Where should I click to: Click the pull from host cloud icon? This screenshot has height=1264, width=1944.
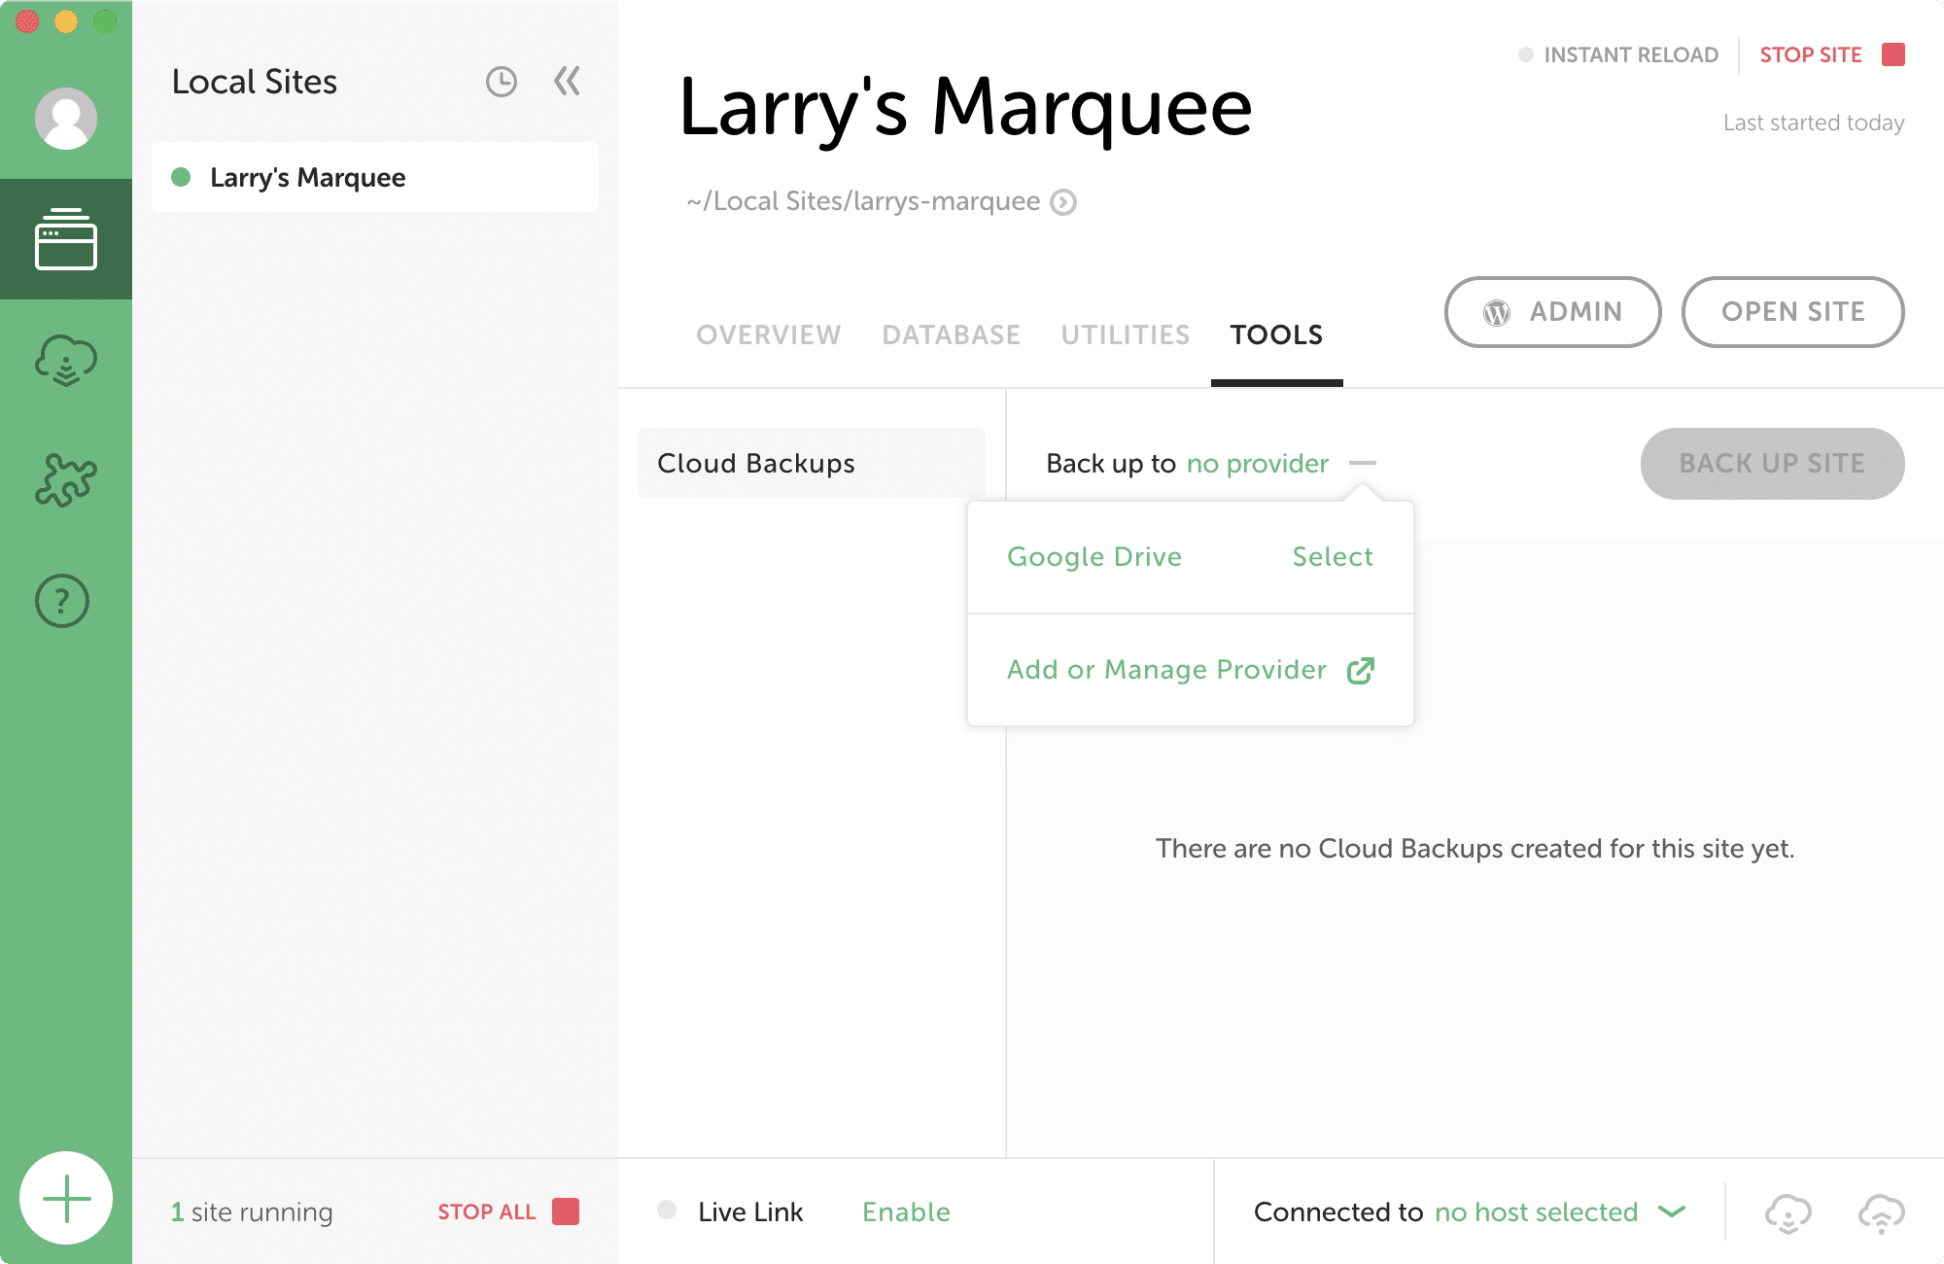pos(1788,1213)
